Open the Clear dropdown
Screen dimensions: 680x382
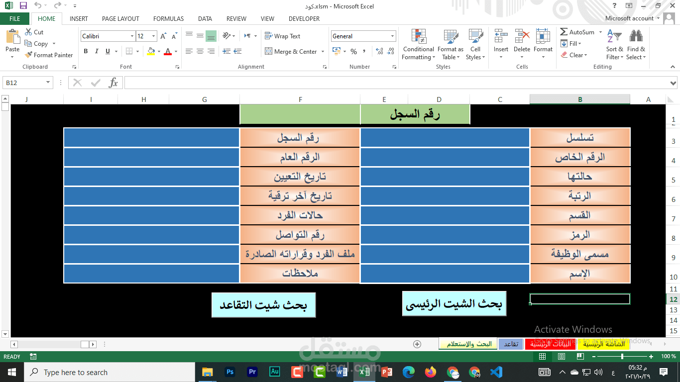(x=574, y=55)
